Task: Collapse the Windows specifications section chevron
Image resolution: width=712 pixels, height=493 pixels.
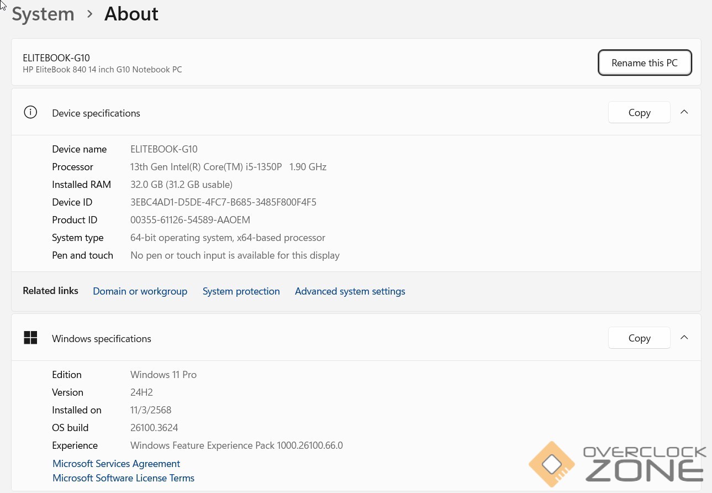Action: (684, 338)
